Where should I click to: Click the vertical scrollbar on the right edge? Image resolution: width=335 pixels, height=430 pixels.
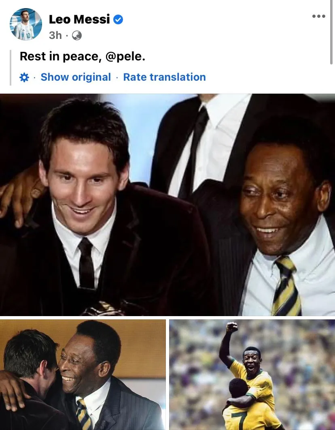[331, 32]
